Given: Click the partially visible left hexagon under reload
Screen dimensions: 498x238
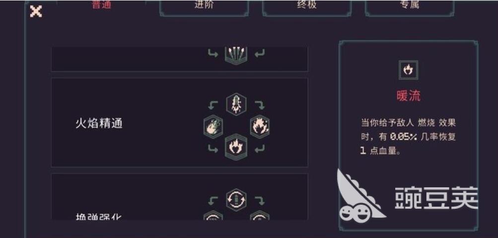Looking at the screenshot, I should (213, 216).
